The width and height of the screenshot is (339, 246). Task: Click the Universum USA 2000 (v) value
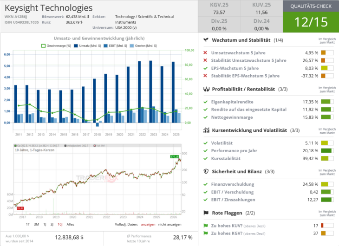coord(126,28)
